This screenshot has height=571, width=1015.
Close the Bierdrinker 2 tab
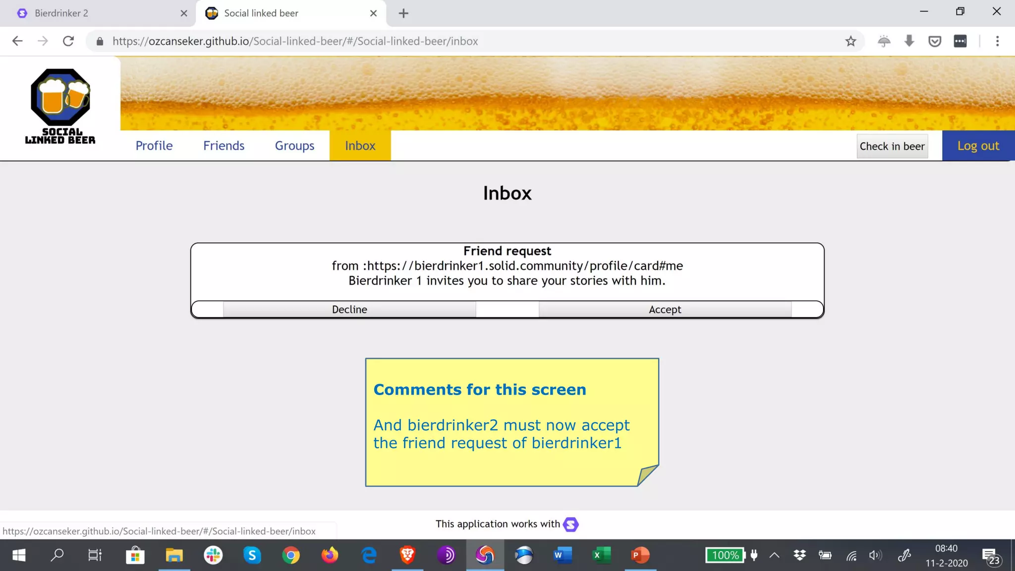point(184,13)
